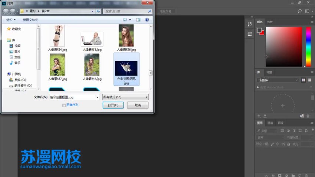Click the trash icon in Libraries panel
Viewport: 315px width, 177px height.
pyautogui.click(x=308, y=116)
